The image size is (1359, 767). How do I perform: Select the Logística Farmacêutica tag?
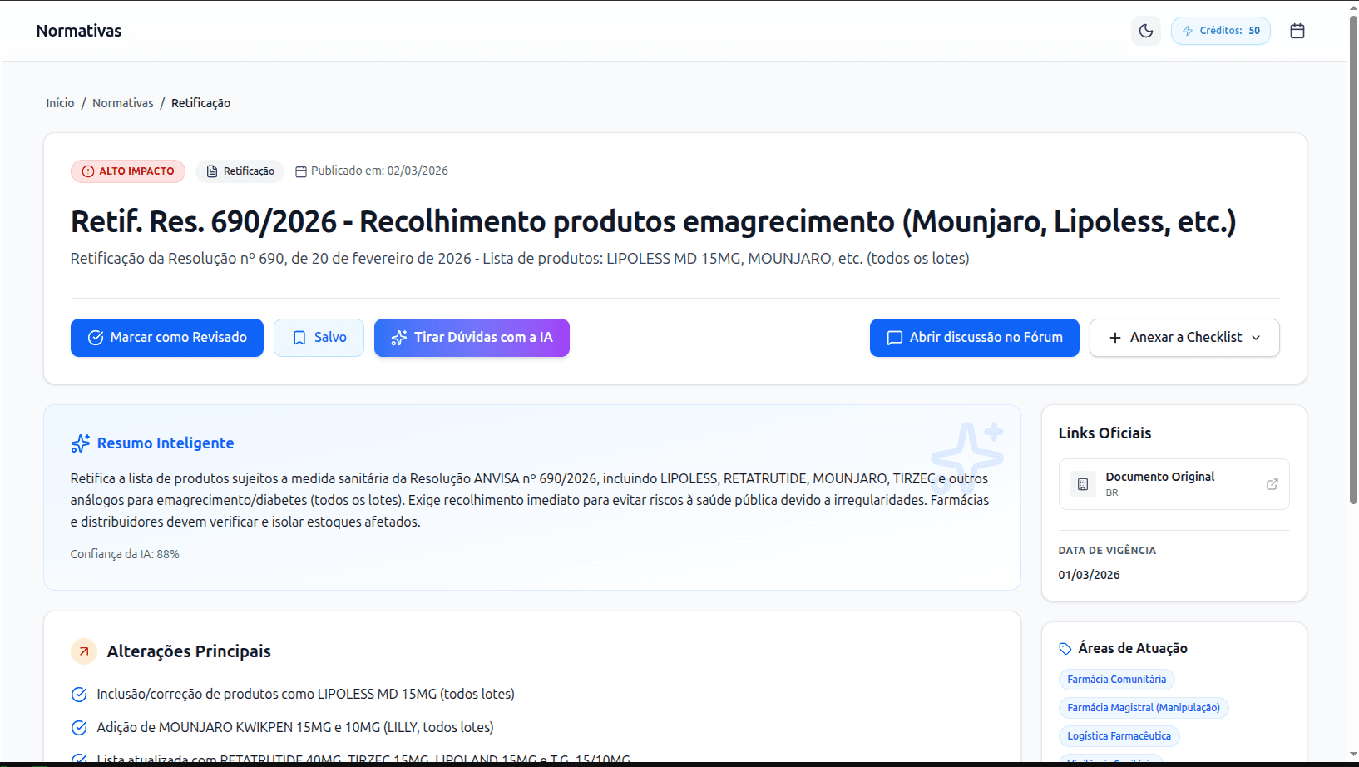(x=1119, y=736)
